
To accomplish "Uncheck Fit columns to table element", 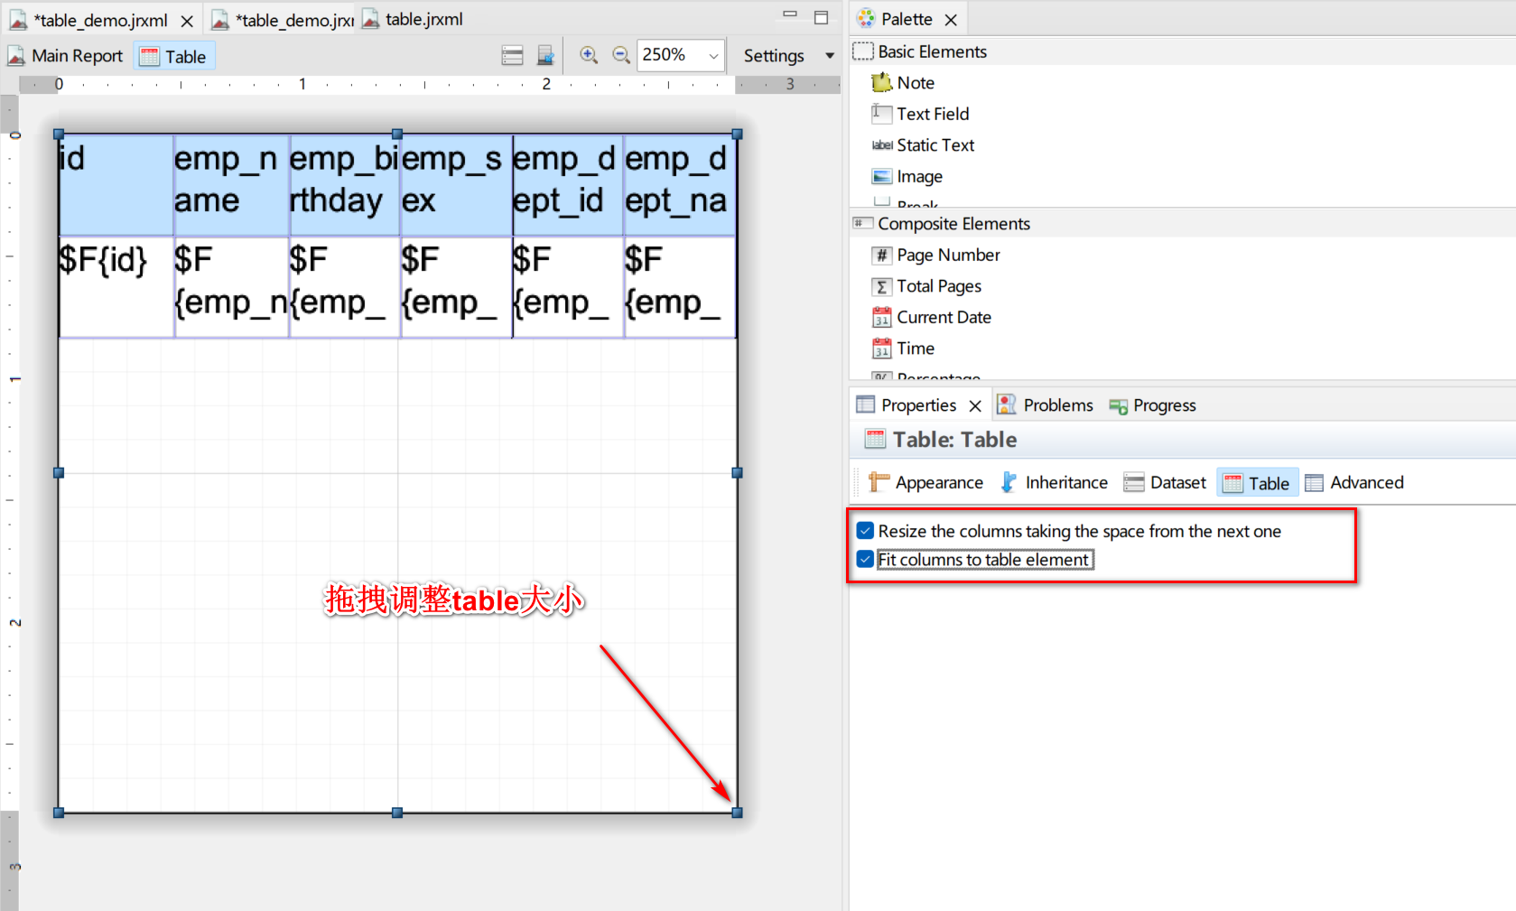I will 865,559.
